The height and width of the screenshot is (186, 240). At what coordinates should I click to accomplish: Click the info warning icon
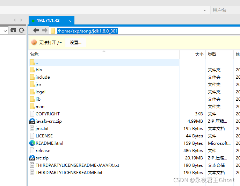pyautogui.click(x=34, y=42)
